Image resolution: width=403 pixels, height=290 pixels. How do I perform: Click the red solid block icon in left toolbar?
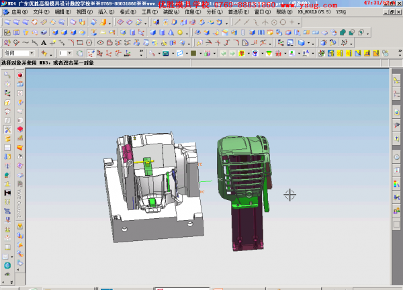tap(20, 129)
